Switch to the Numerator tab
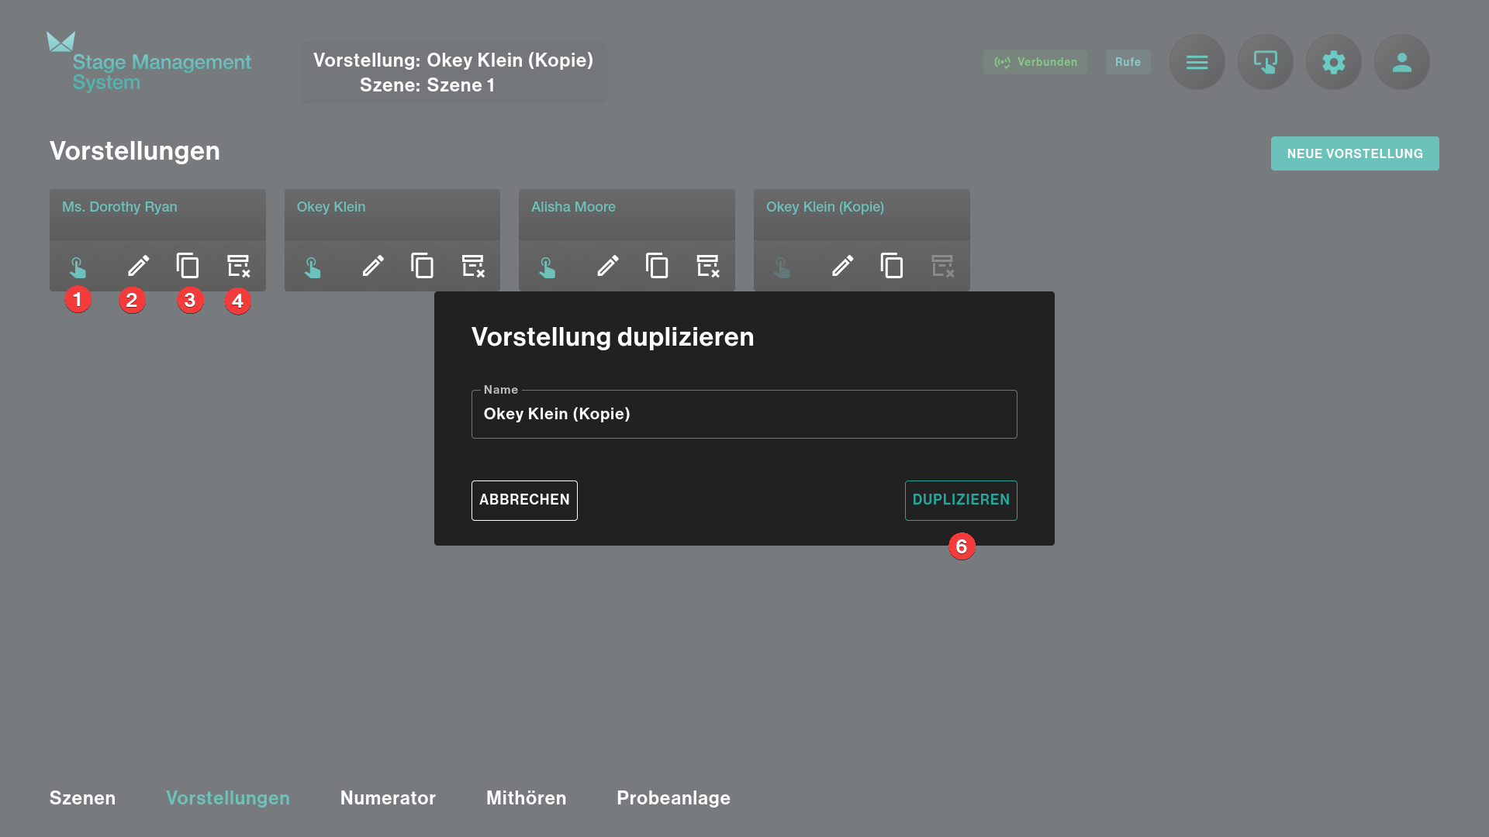 (388, 798)
